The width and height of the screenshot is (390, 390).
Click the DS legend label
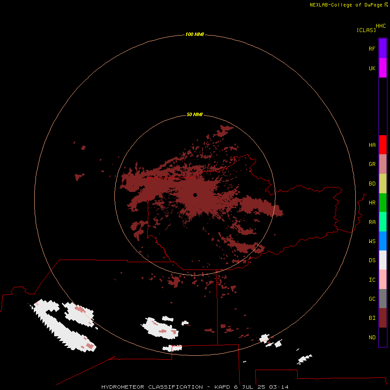(x=372, y=260)
